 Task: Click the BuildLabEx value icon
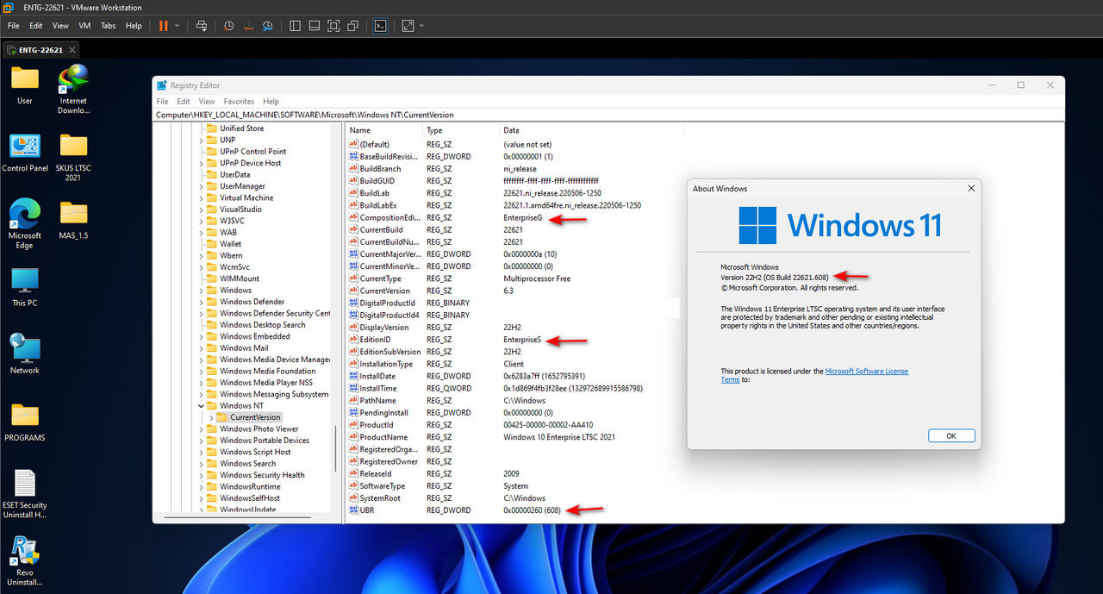352,205
